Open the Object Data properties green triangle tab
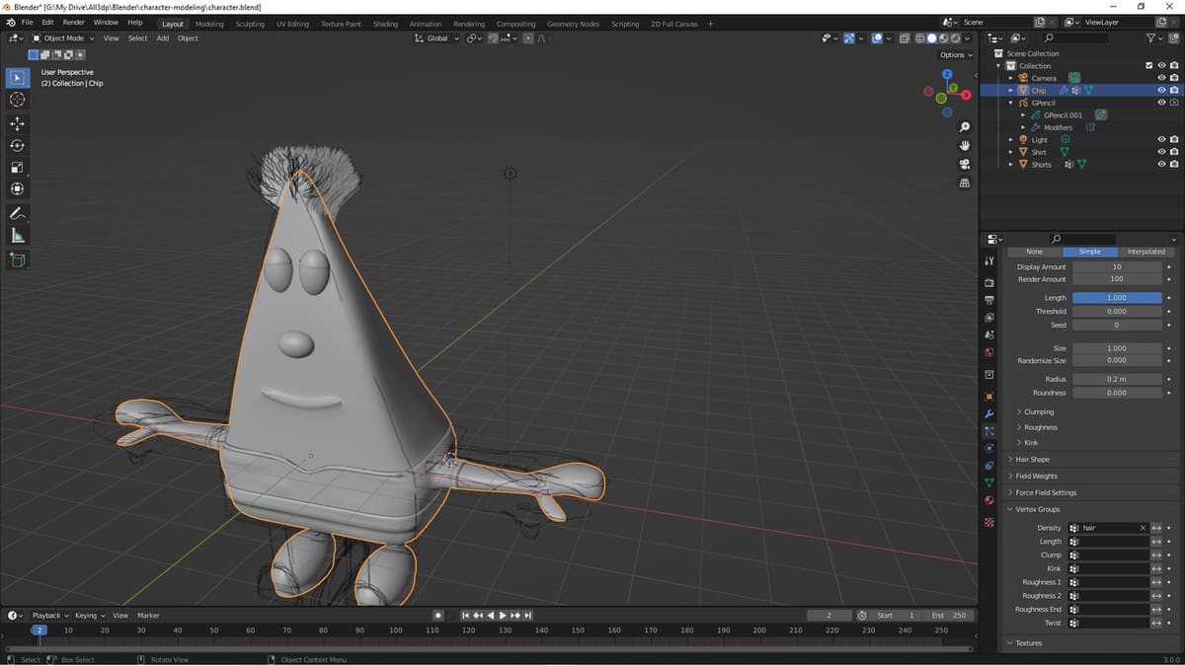 coord(989,482)
